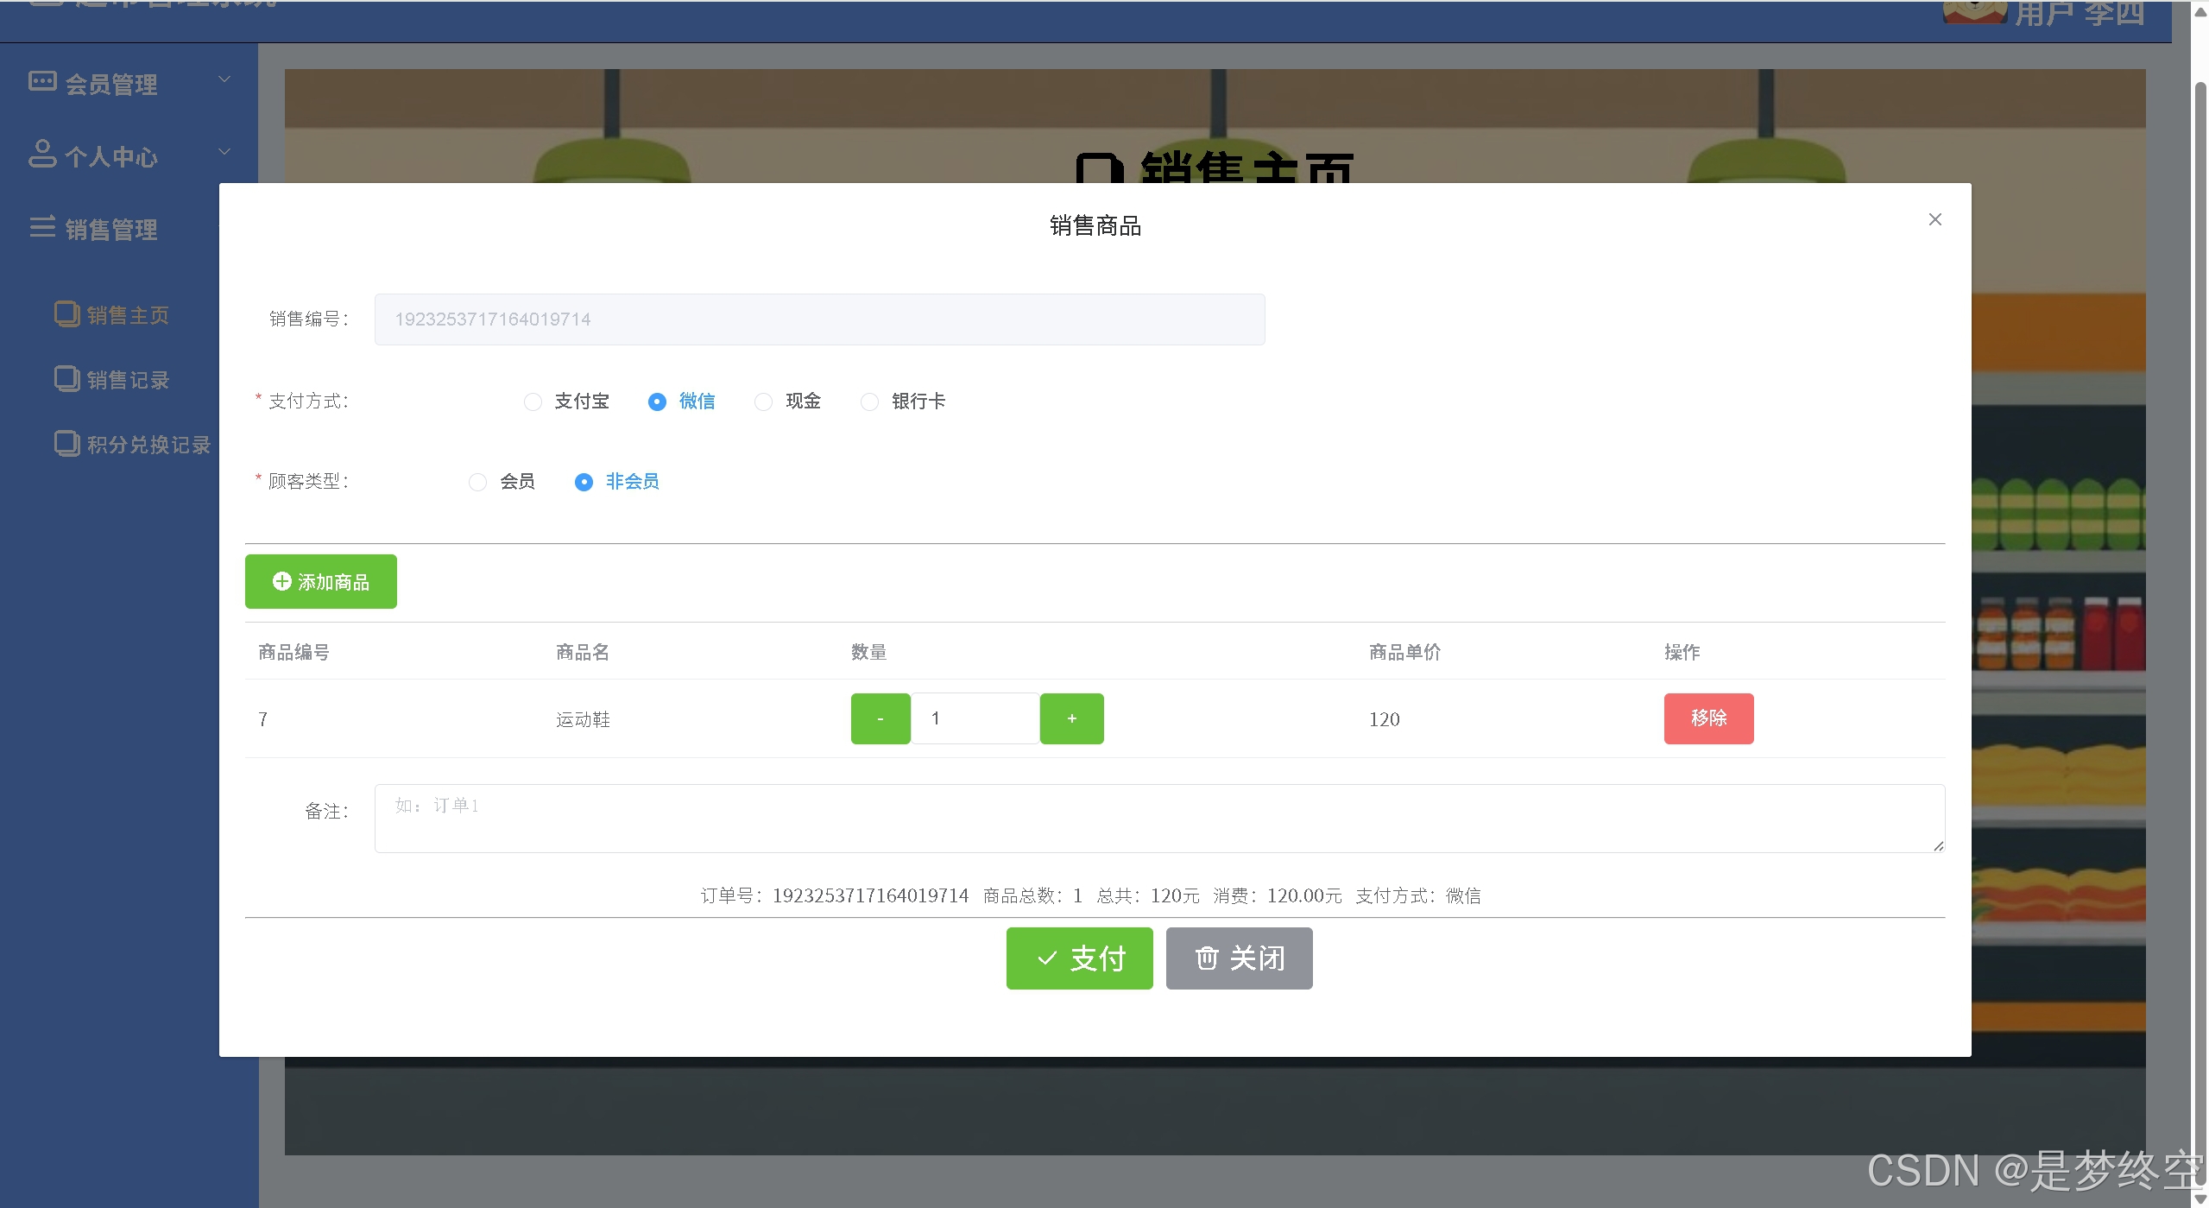The image size is (2209, 1208).
Task: Click the 销售主页 submenu icon
Action: pos(66,313)
